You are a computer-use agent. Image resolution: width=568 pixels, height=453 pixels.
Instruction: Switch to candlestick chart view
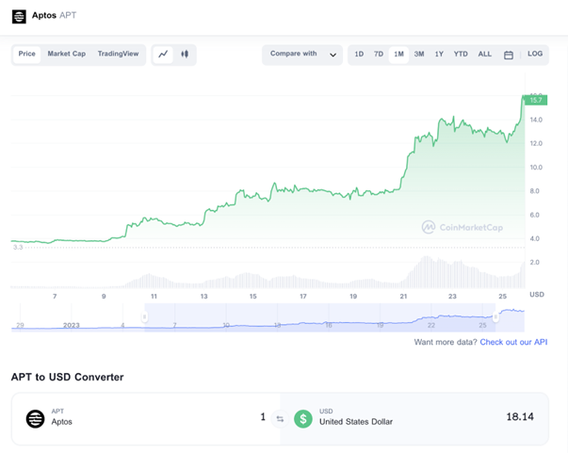(x=185, y=55)
